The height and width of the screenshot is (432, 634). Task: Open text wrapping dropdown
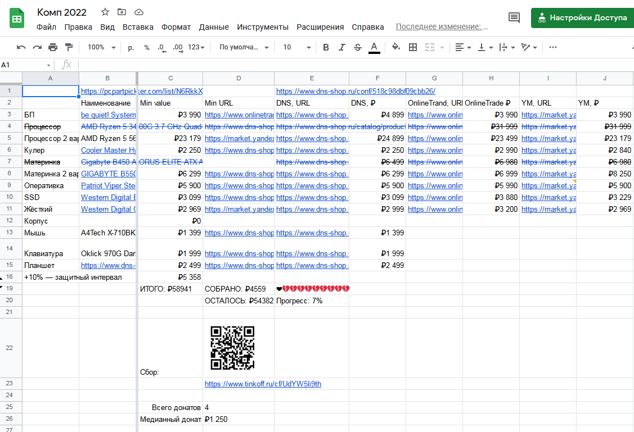tap(507, 47)
